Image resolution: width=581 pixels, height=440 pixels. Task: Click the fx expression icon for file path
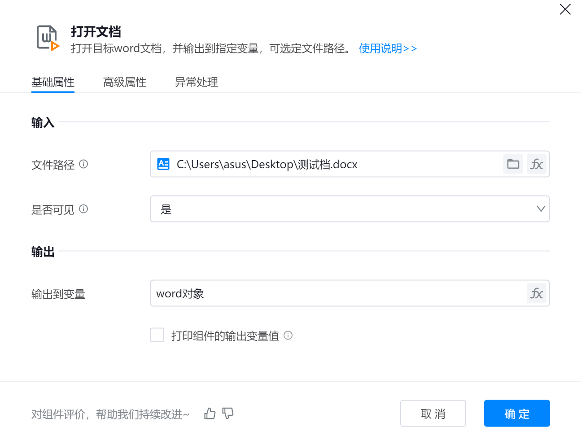coord(537,164)
